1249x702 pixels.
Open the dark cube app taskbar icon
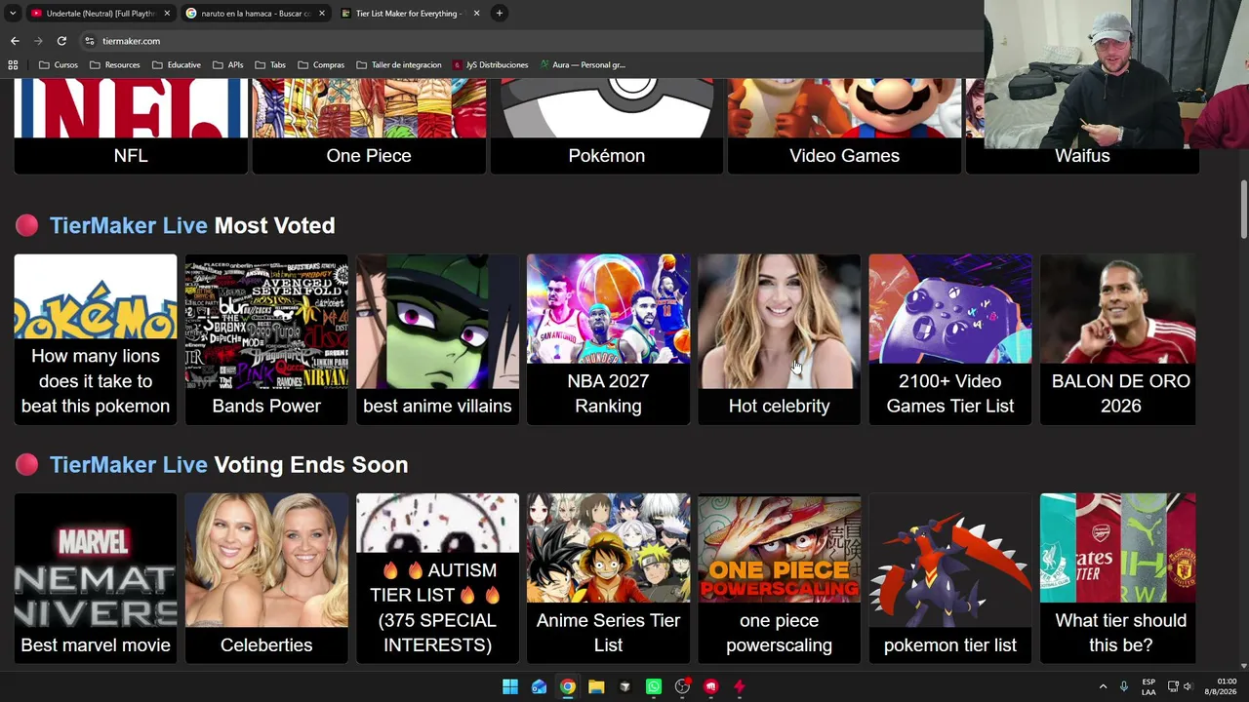pos(624,686)
